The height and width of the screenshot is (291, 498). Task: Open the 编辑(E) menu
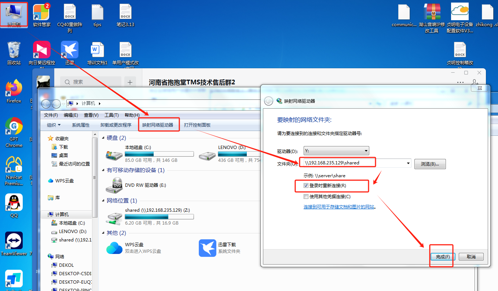(71, 115)
